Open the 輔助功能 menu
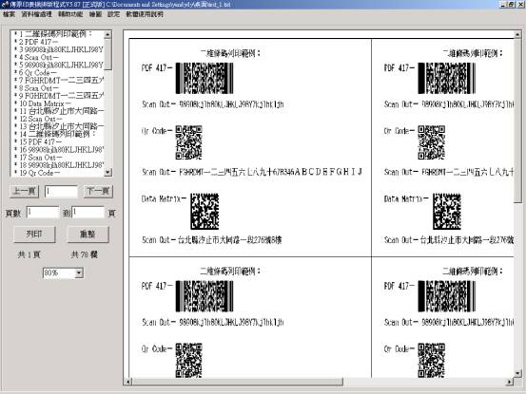The image size is (526, 394). pos(70,14)
